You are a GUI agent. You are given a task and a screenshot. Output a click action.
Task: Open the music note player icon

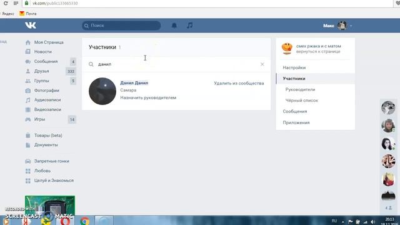click(x=189, y=25)
